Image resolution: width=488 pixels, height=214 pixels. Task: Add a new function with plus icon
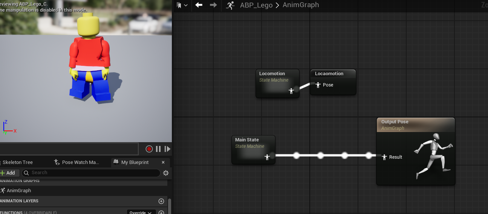tap(161, 212)
